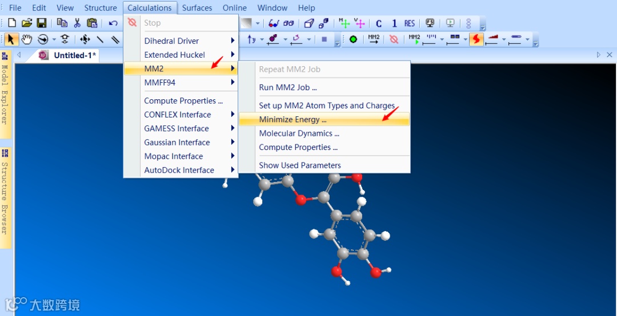Open the Structure menu
Viewport: 617px width, 316px height.
(101, 8)
